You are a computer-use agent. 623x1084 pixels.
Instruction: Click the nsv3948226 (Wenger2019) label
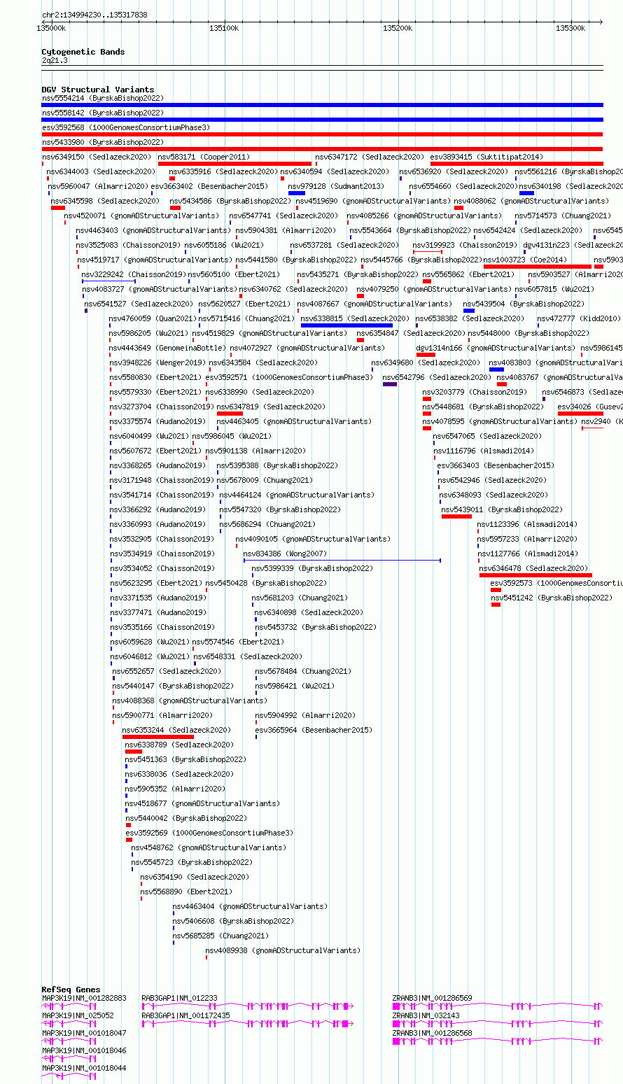point(157,363)
